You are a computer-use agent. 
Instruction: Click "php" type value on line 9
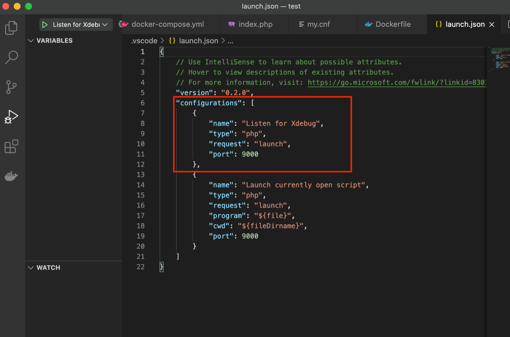(252, 134)
